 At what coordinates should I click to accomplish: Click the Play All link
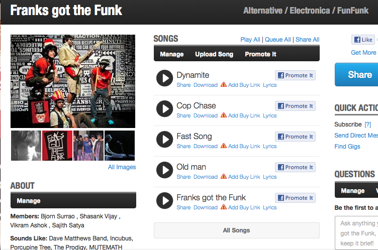[250, 40]
